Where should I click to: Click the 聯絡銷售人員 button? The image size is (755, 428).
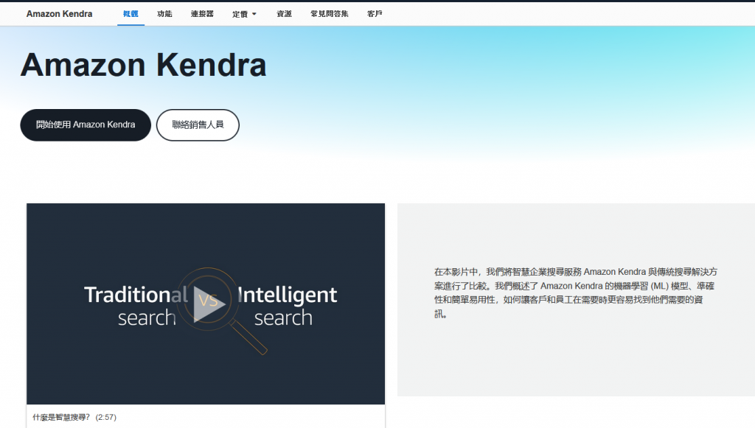(198, 125)
